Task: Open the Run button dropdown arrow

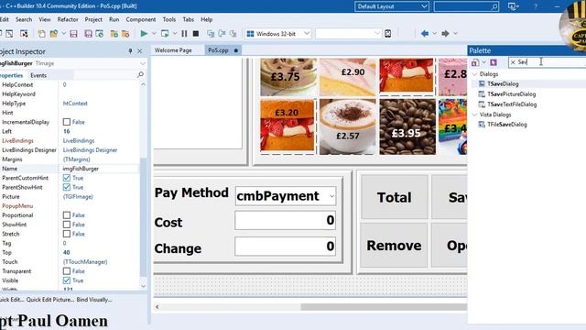Action: coord(154,34)
